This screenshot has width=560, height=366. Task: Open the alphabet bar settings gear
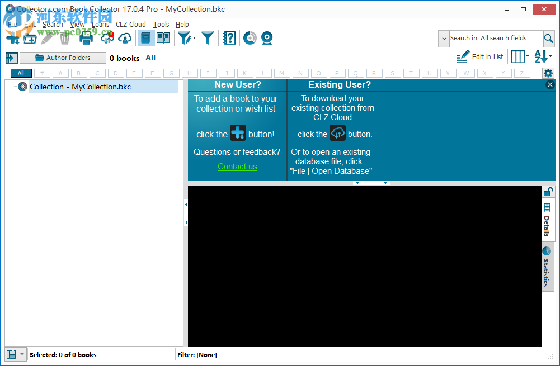point(548,74)
